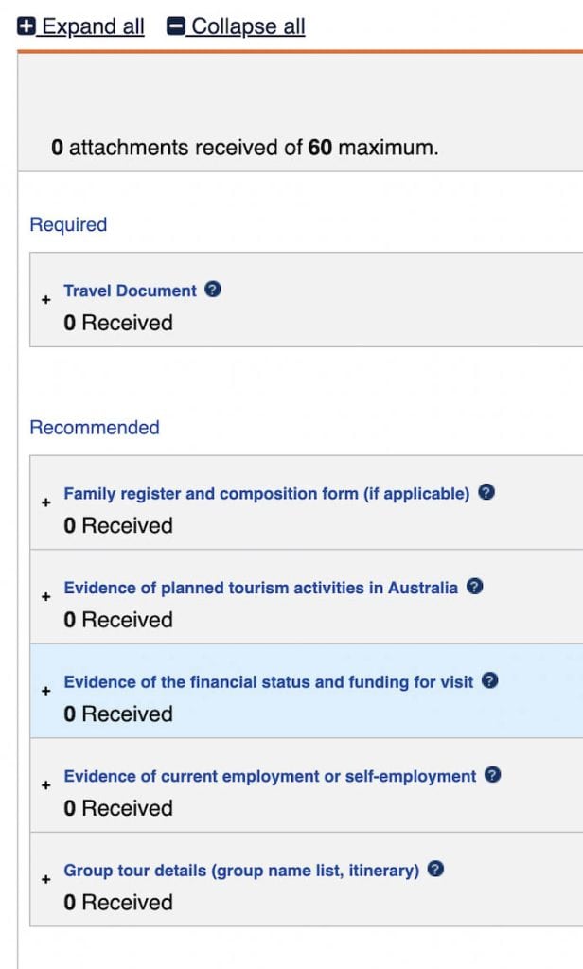Click help icon for financial status evidence
This screenshot has width=583, height=969.
click(490, 680)
